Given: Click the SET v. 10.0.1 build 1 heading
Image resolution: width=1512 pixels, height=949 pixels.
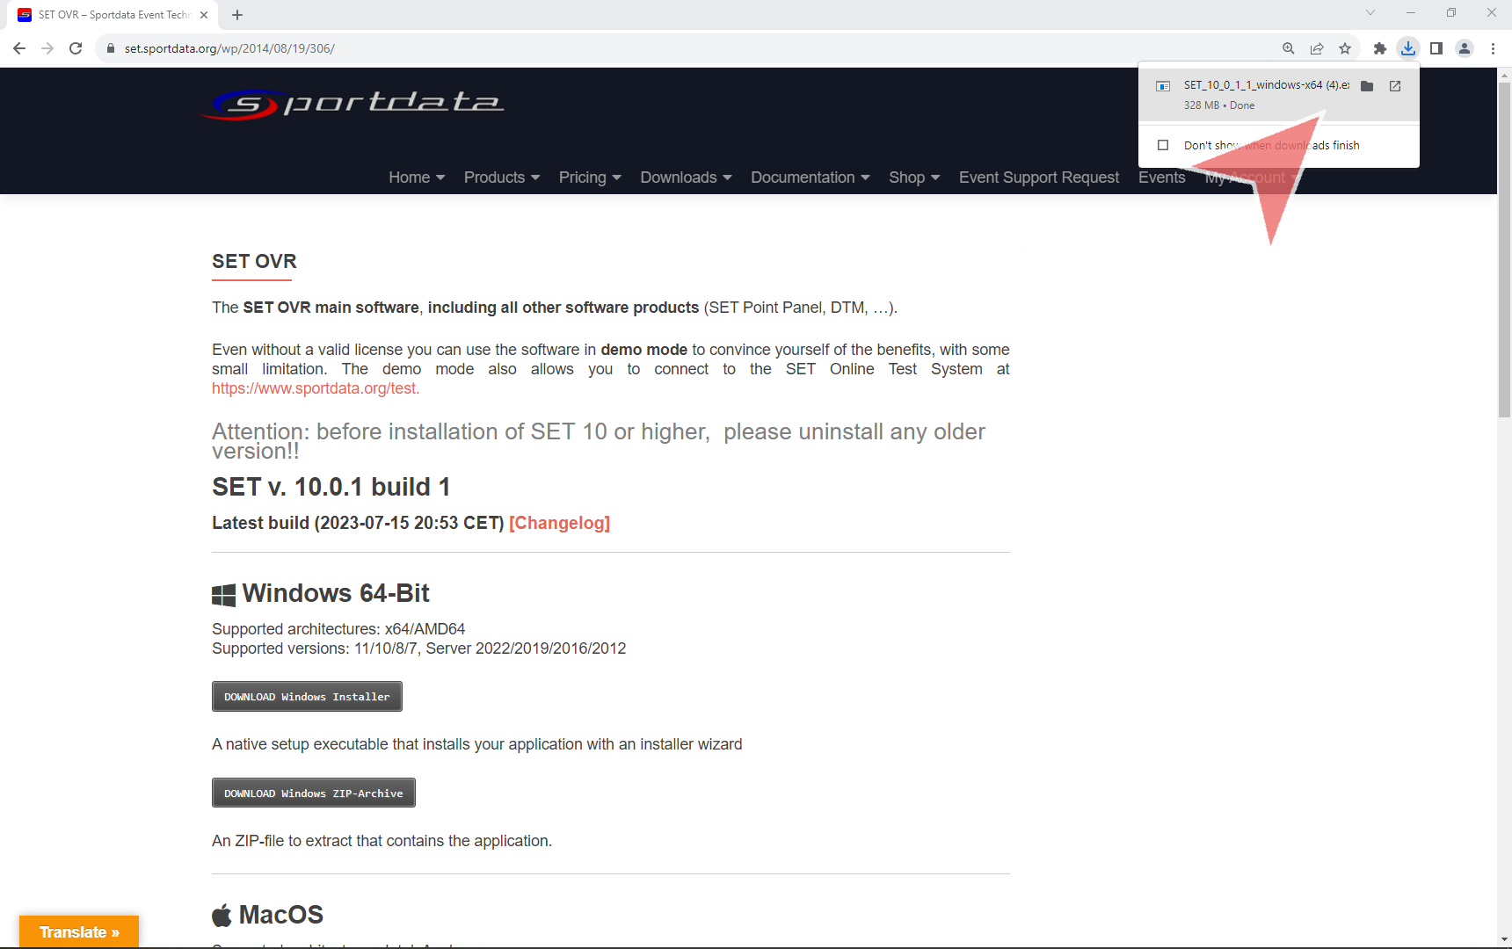Looking at the screenshot, I should pos(331,487).
